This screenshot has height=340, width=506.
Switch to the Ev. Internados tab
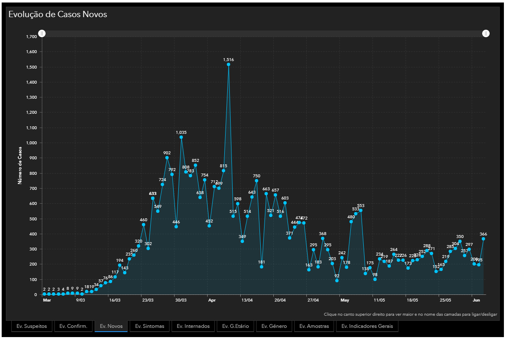(193, 326)
